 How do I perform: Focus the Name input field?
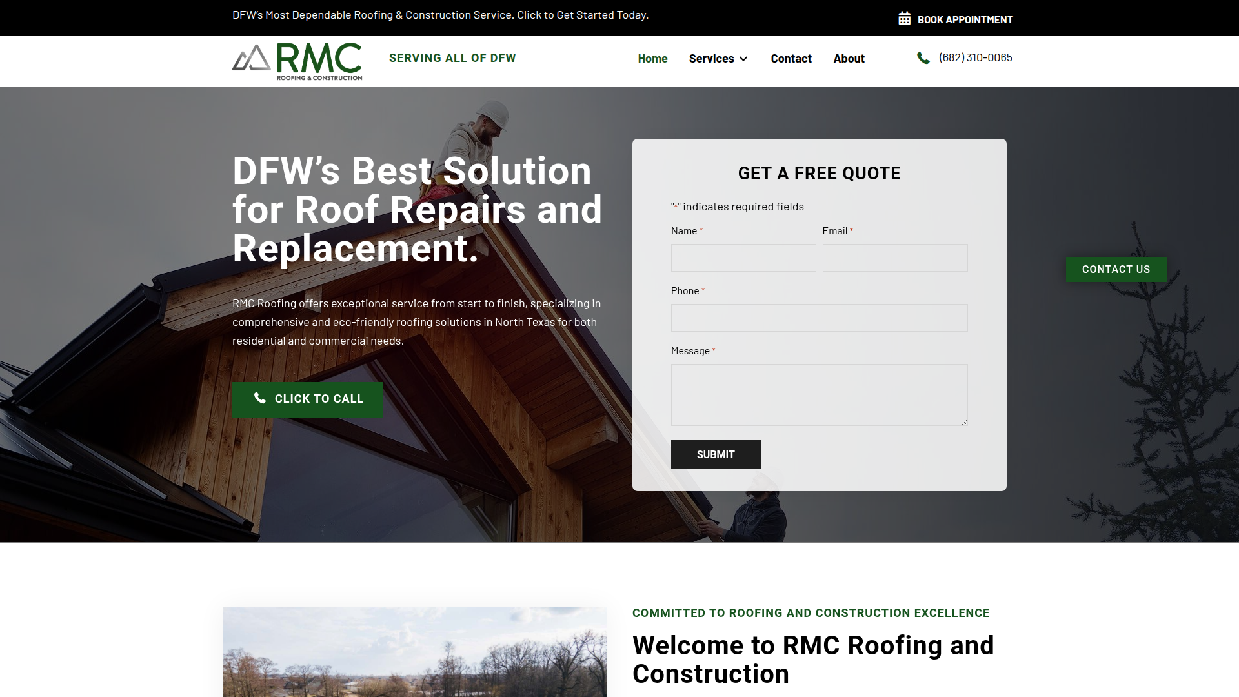(x=743, y=258)
